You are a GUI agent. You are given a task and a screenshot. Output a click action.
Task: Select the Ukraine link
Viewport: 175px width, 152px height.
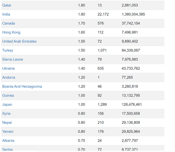click(8, 68)
